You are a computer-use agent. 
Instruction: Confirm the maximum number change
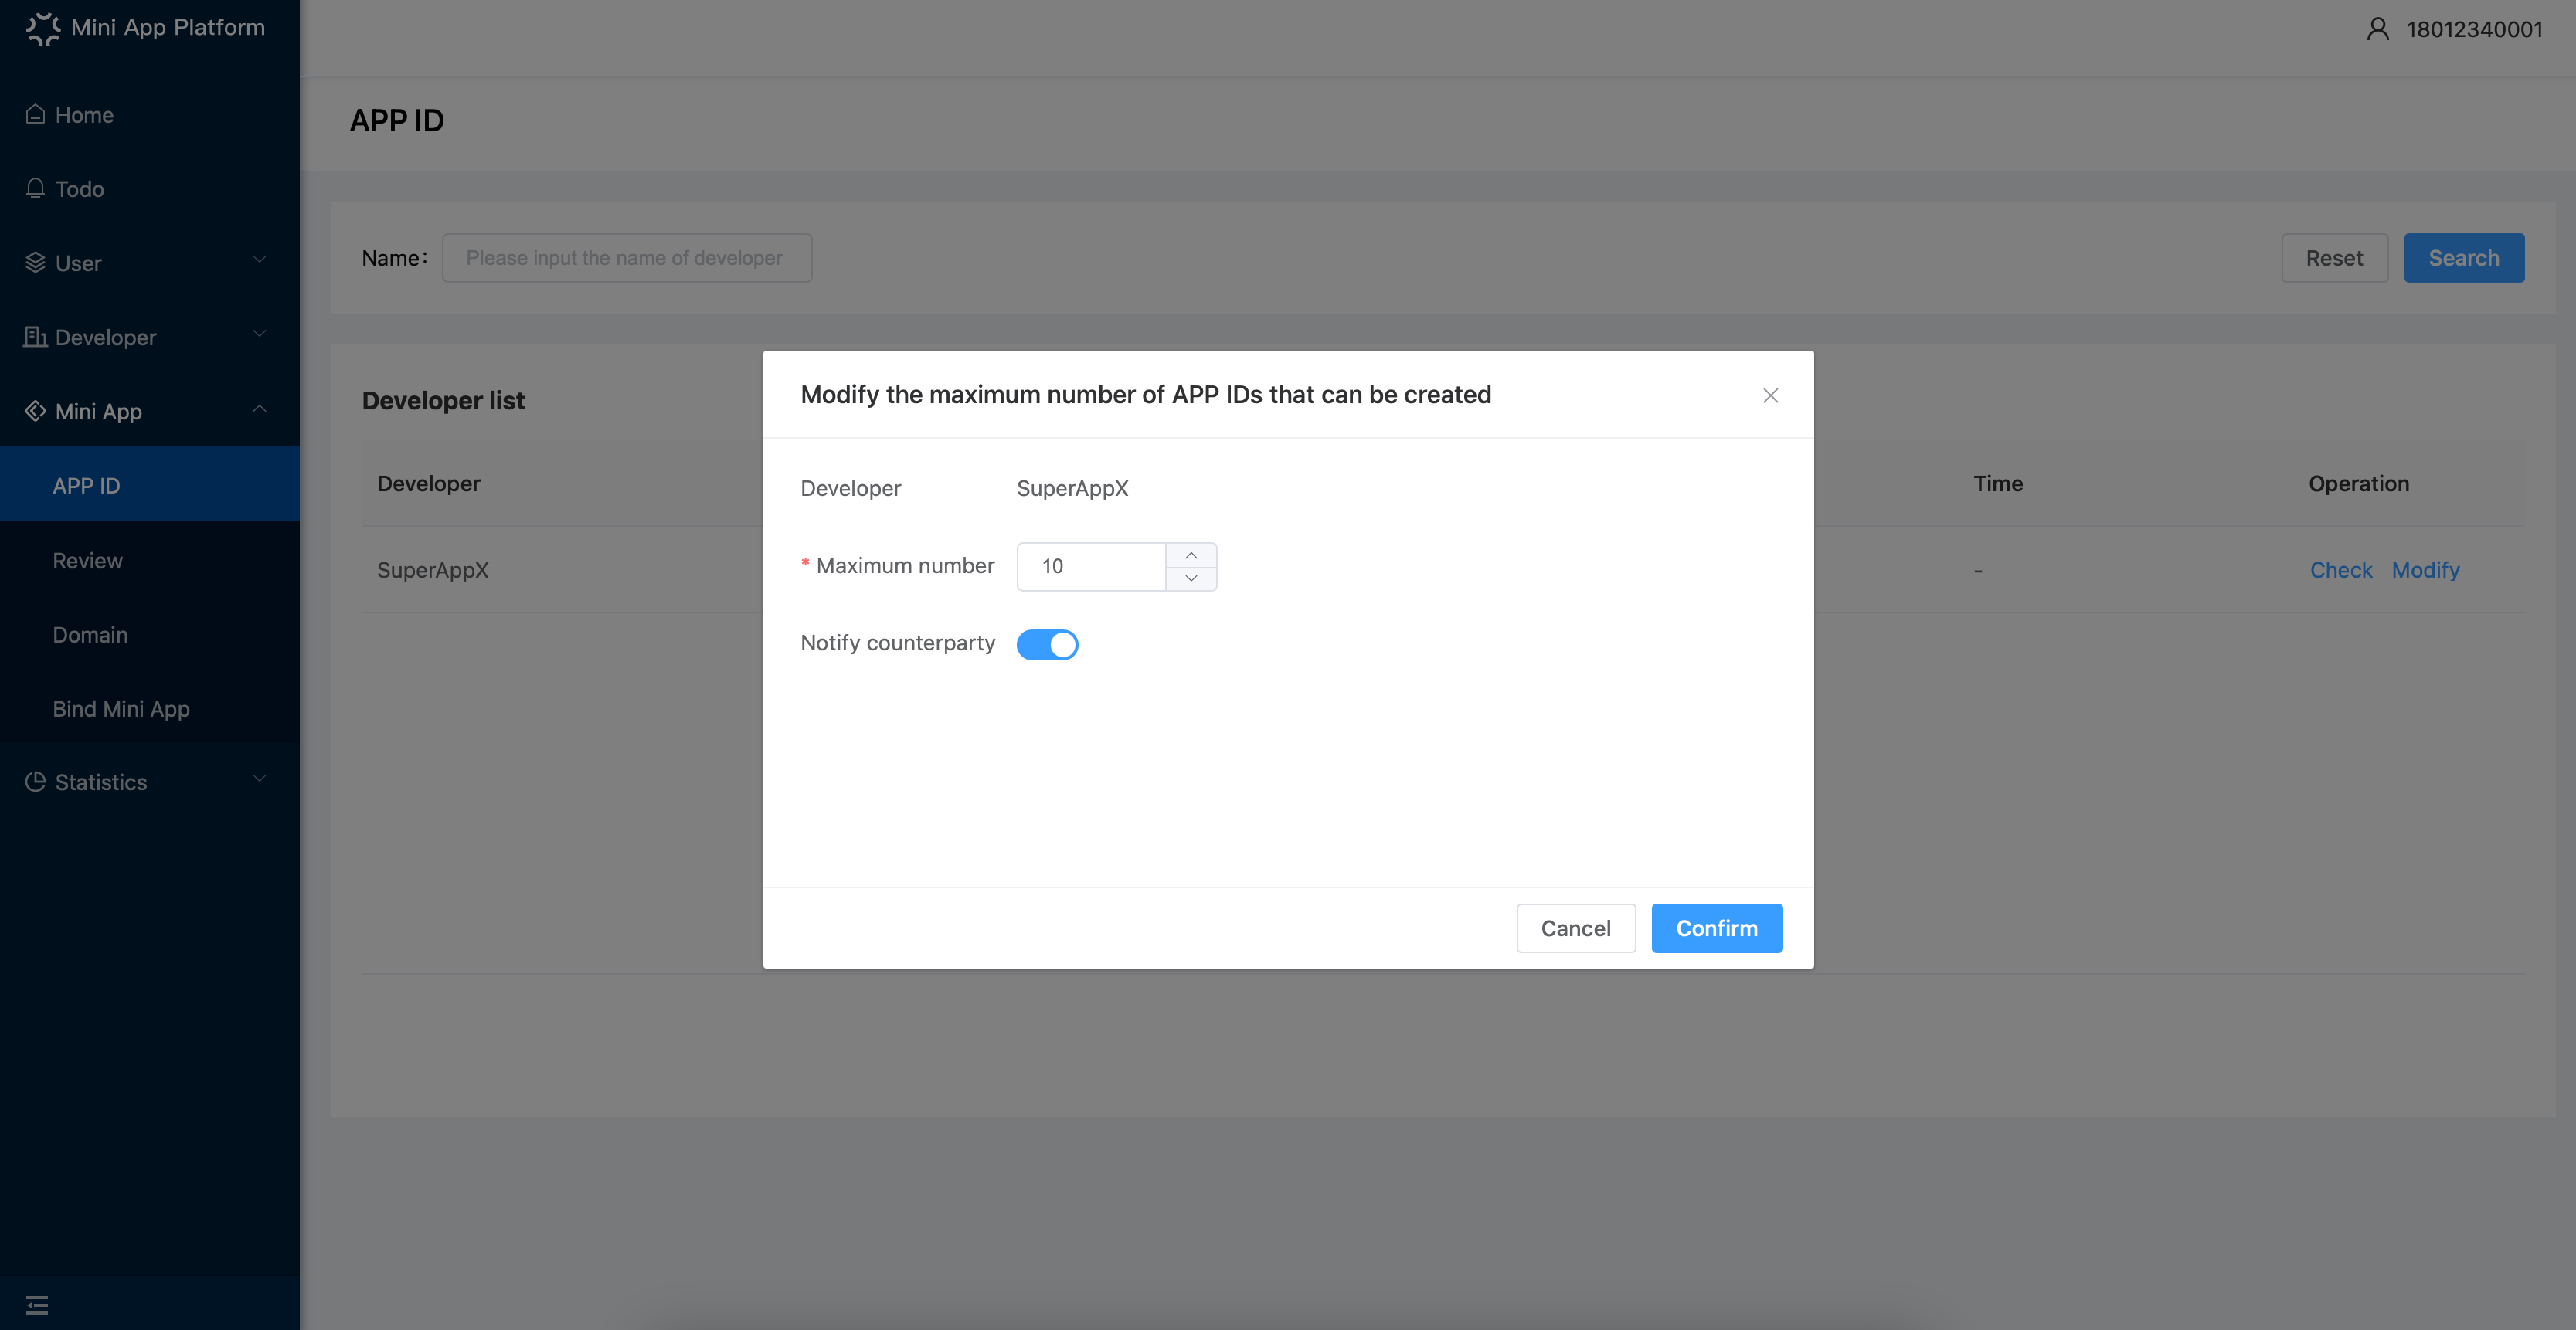pos(1716,928)
